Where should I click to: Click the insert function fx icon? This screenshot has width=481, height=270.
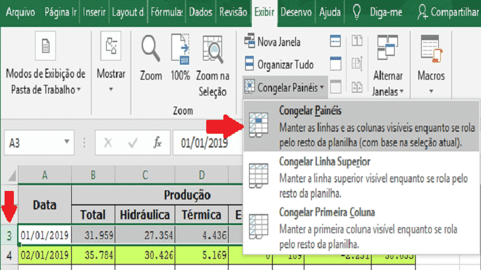[157, 143]
